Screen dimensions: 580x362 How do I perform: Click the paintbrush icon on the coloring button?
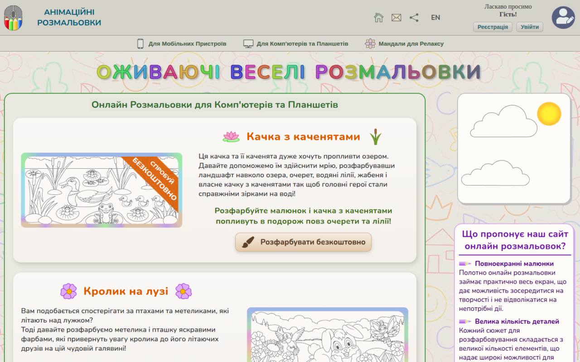click(248, 242)
